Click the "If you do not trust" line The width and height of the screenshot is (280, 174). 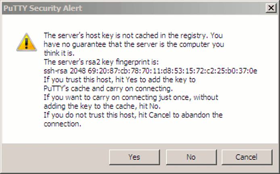(133, 115)
